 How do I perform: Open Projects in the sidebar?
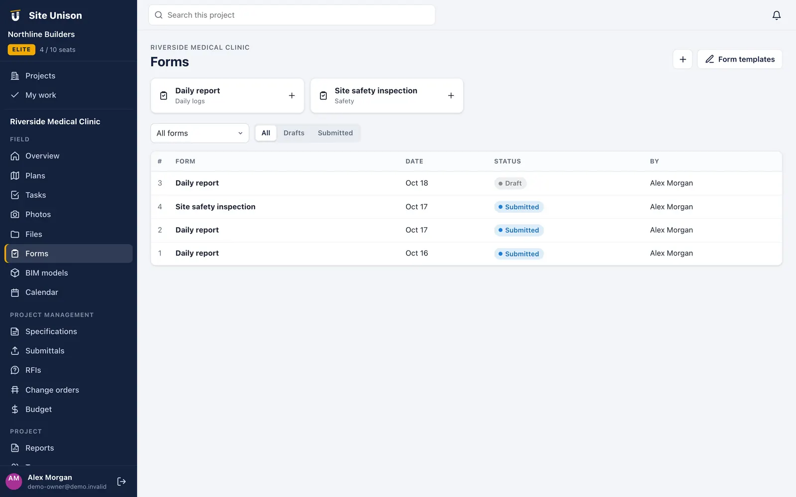69,76
